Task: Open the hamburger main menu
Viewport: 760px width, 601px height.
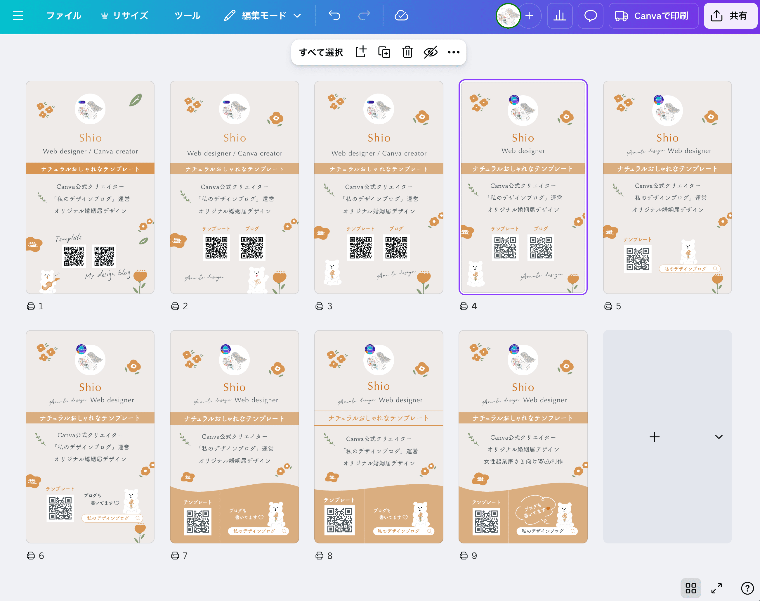Action: (x=18, y=15)
